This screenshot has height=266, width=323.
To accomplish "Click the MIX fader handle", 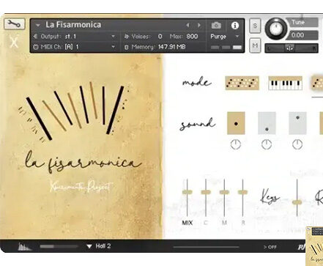I will [188, 192].
